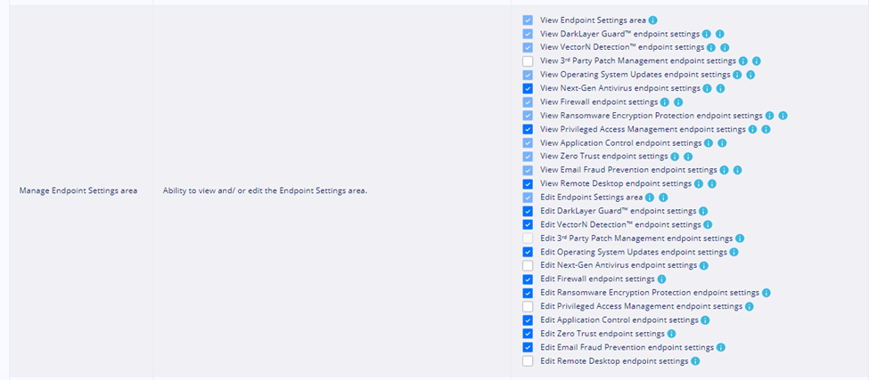869x380 pixels.
Task: Click second info icon after Edit Endpoint Settings area
Action: (x=663, y=198)
